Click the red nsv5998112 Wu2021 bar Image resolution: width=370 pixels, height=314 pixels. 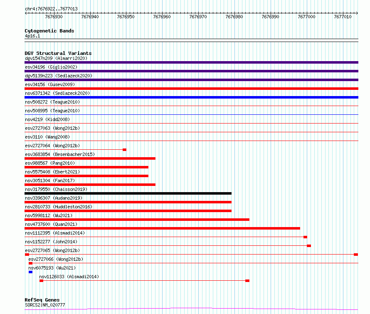pos(137,220)
